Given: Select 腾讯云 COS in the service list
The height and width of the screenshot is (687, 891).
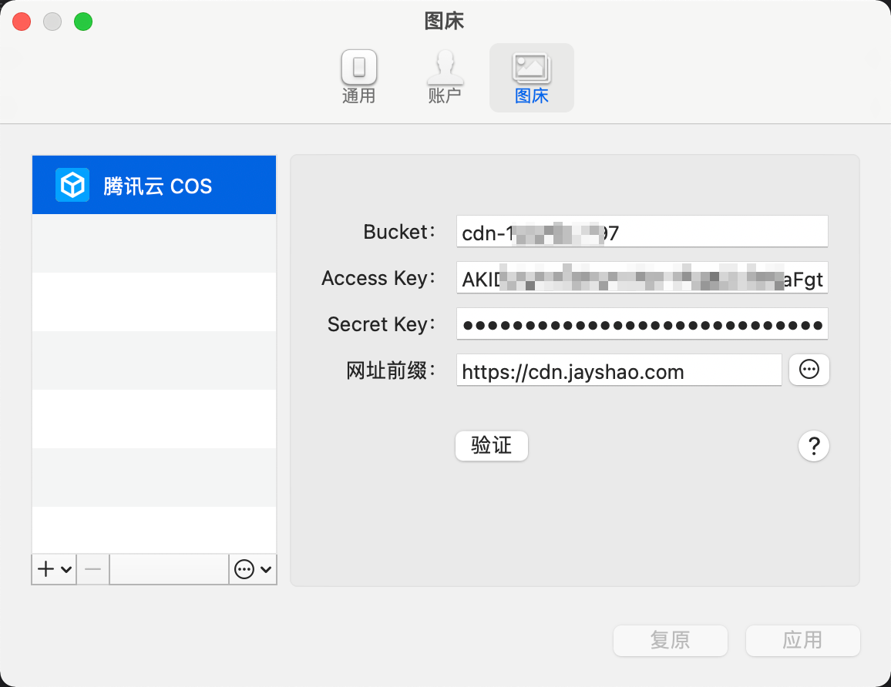Looking at the screenshot, I should [154, 186].
